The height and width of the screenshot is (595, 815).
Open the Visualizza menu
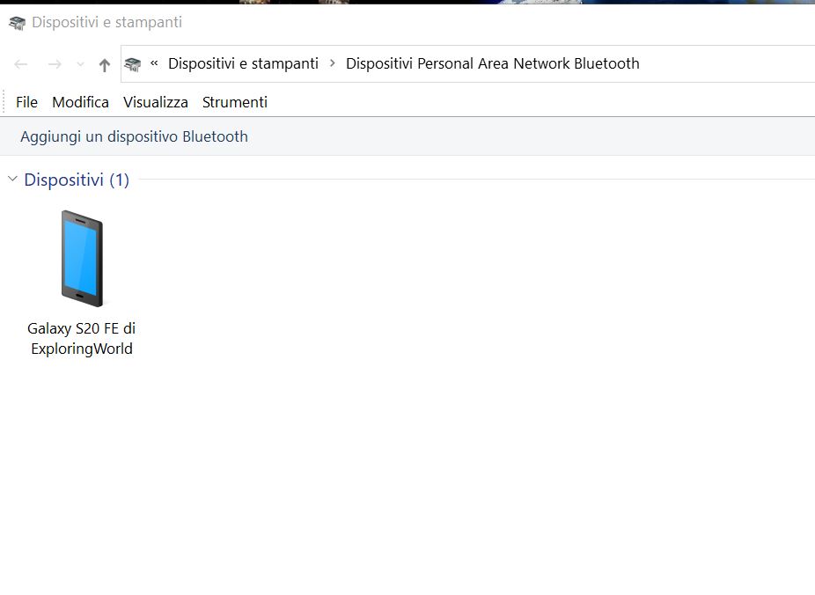point(156,102)
